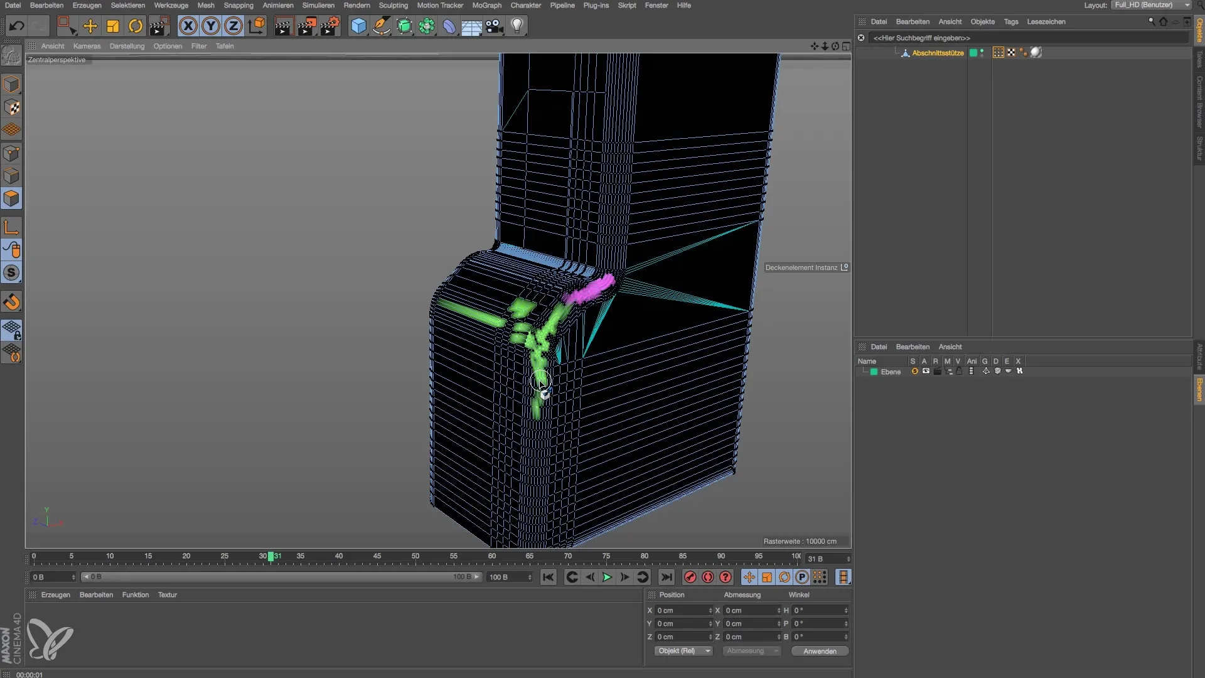Image resolution: width=1205 pixels, height=678 pixels.
Task: Toggle Parameter (P) keyframe recording
Action: click(801, 577)
